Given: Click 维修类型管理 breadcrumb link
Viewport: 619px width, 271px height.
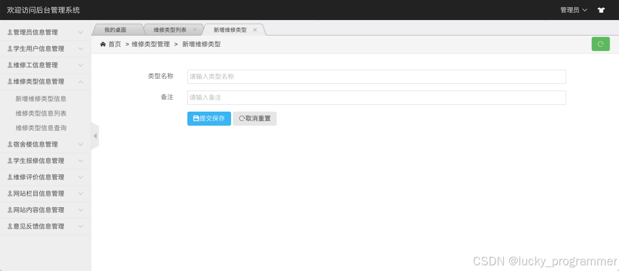Looking at the screenshot, I should [x=151, y=44].
